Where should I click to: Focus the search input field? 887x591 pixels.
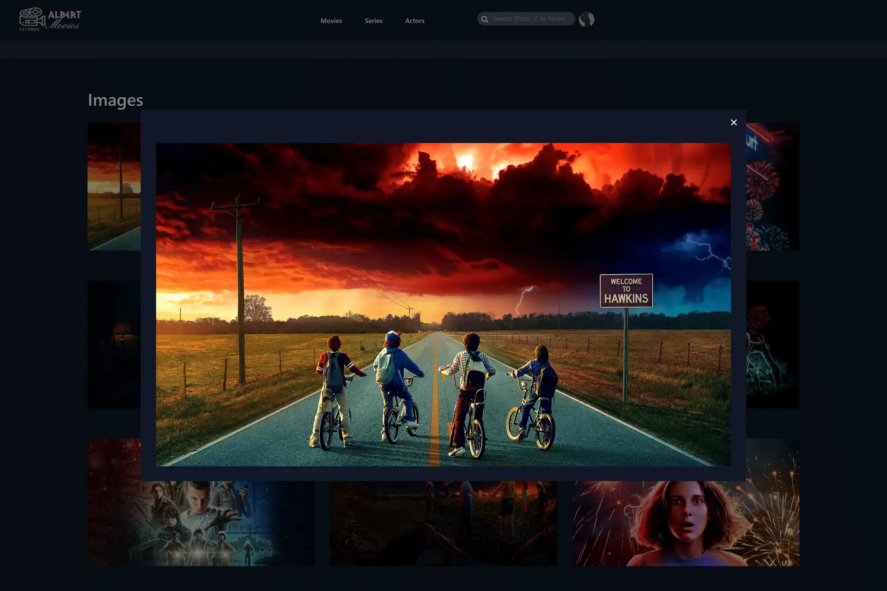point(529,19)
